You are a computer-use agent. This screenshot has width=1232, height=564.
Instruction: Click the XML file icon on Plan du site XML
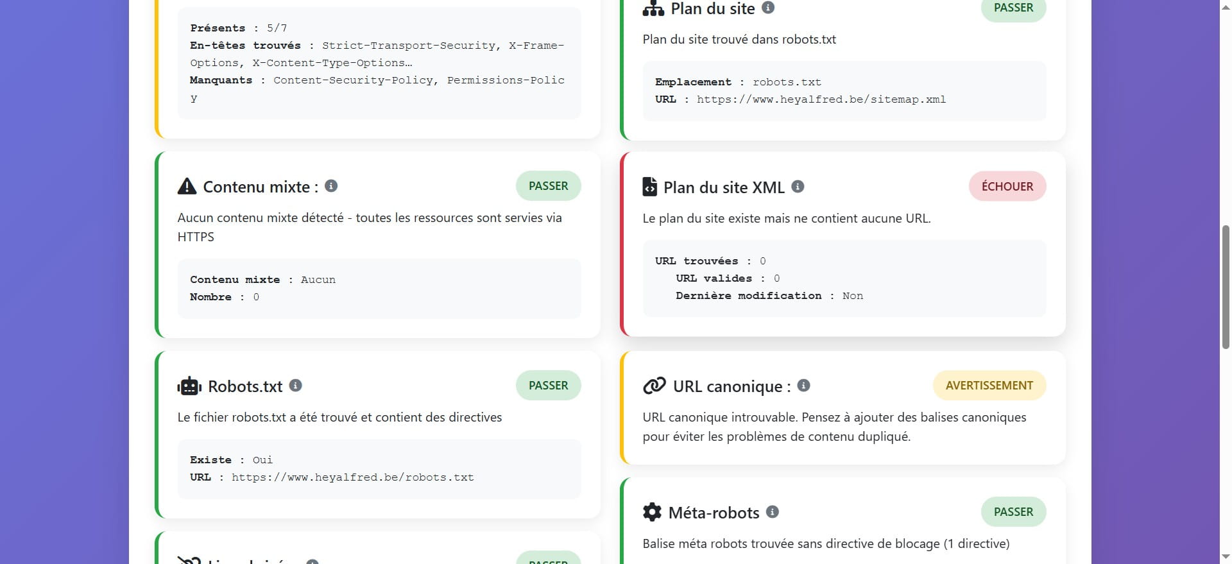[651, 186]
